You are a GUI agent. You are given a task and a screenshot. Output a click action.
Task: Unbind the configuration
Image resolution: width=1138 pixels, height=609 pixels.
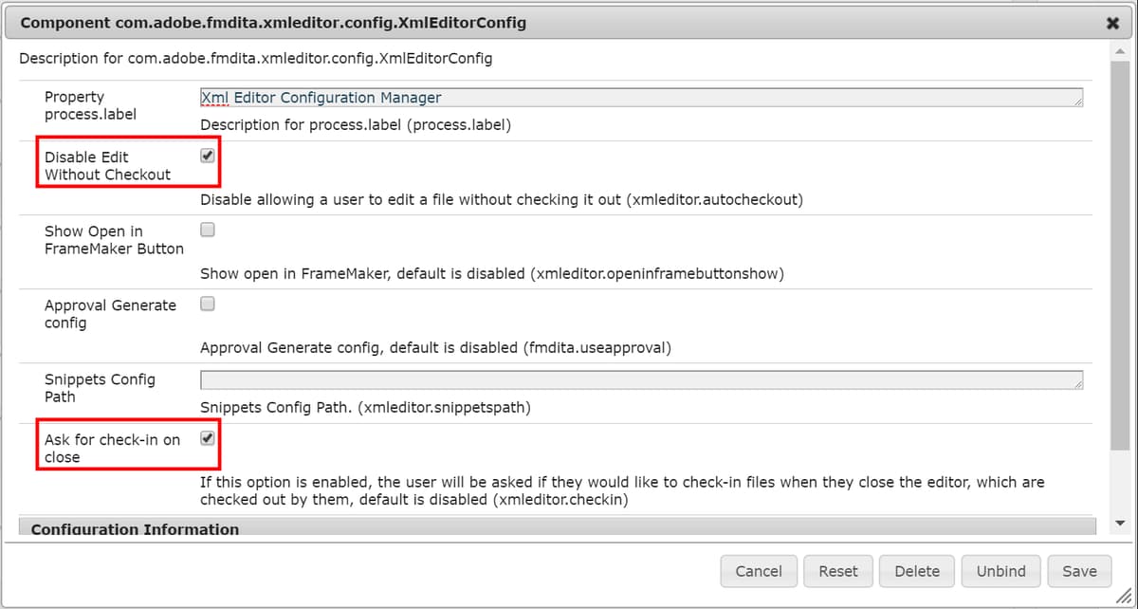(x=1000, y=571)
